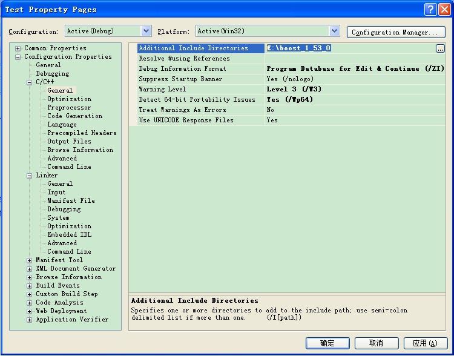Collapse the Linker tree node
This screenshot has width=454, height=356.
pyautogui.click(x=29, y=176)
